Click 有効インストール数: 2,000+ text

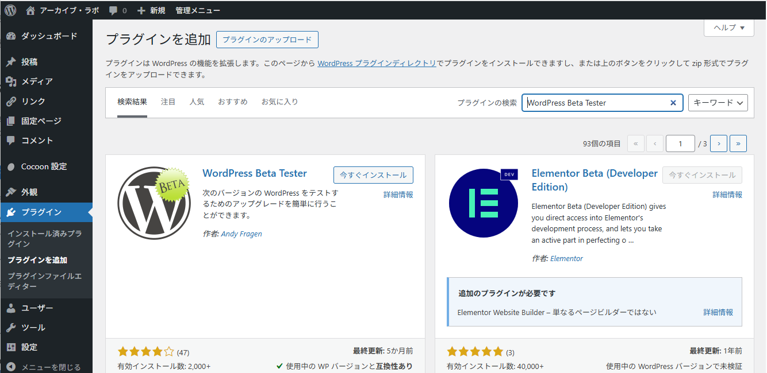[164, 366]
